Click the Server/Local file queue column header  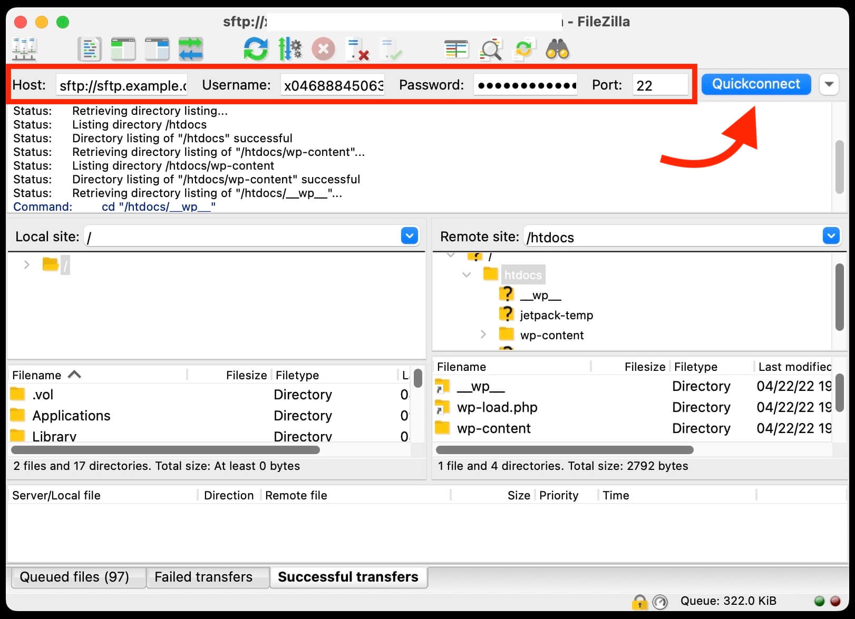tap(103, 495)
